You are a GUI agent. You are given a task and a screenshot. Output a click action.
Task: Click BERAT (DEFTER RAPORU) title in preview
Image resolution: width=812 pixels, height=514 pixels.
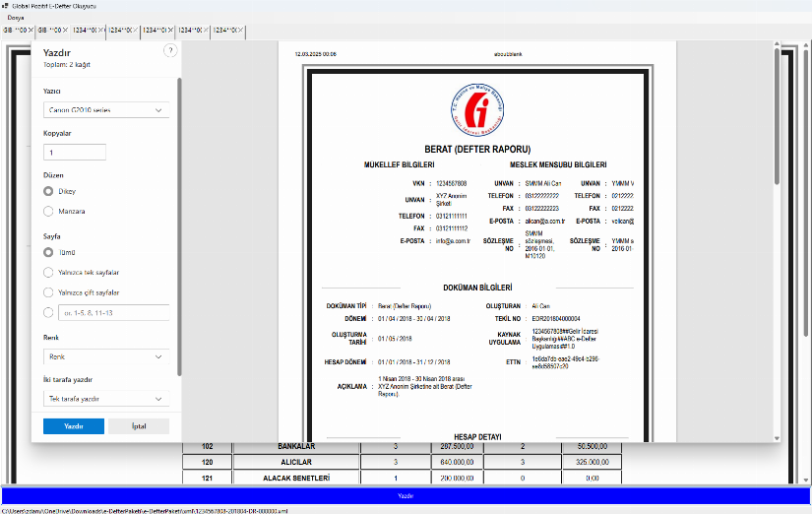point(477,150)
